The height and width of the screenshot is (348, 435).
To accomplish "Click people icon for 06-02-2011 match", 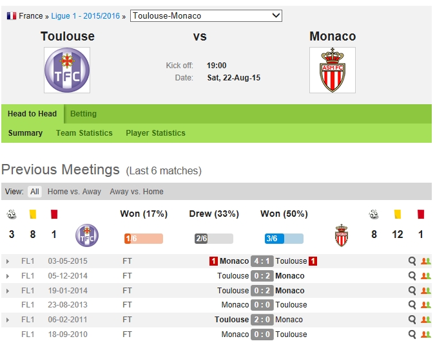I will [425, 320].
